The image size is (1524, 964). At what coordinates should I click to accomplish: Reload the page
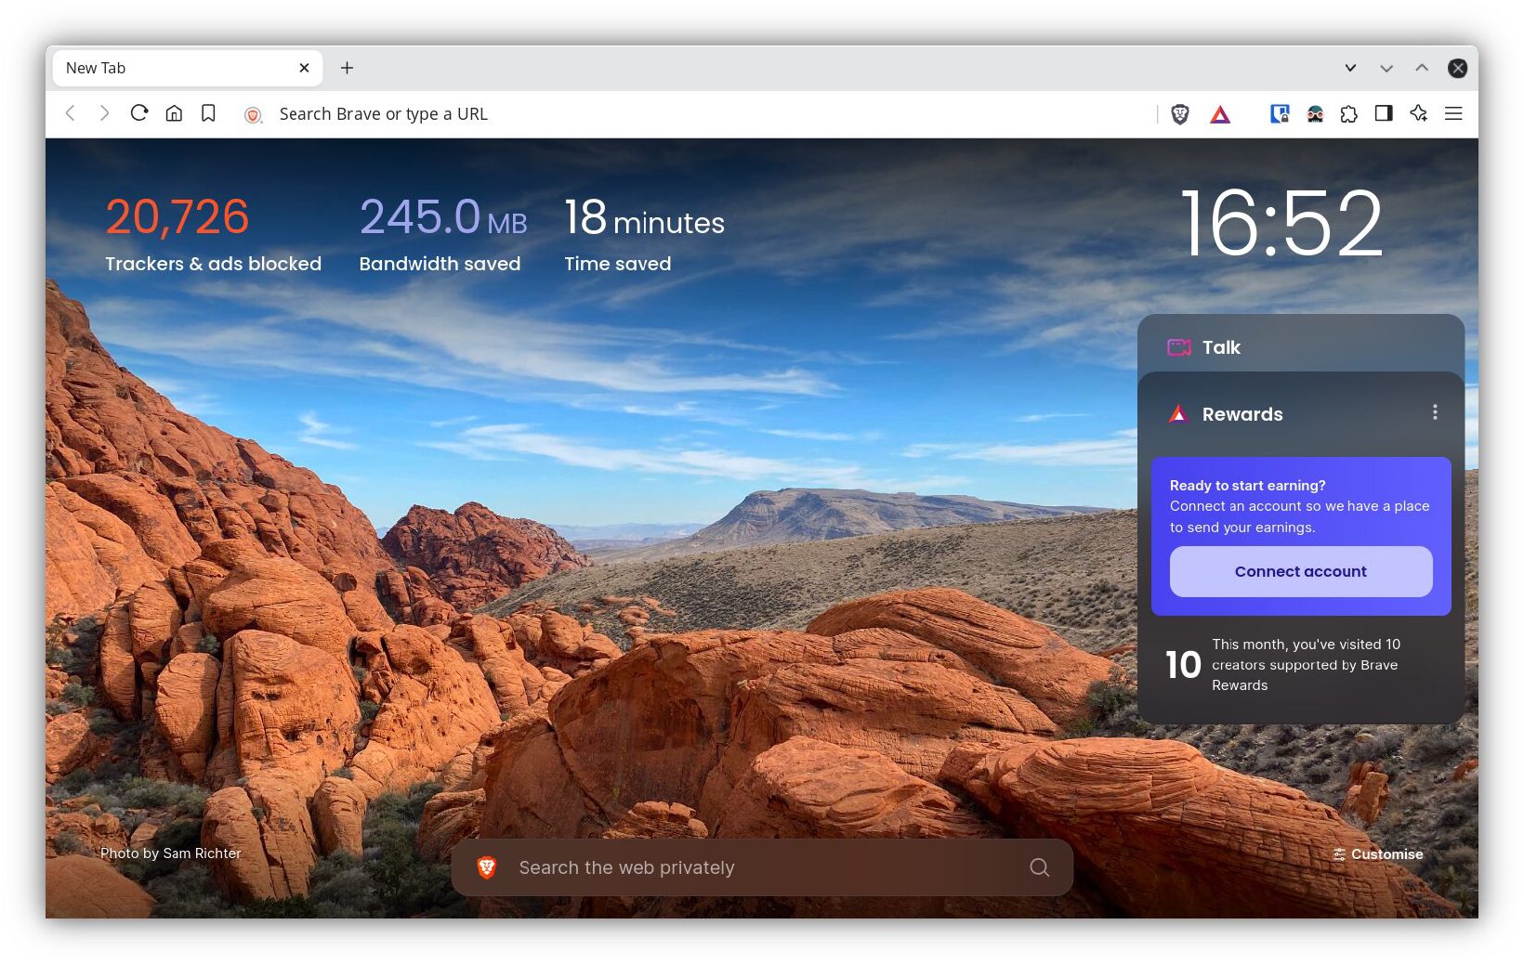(139, 113)
